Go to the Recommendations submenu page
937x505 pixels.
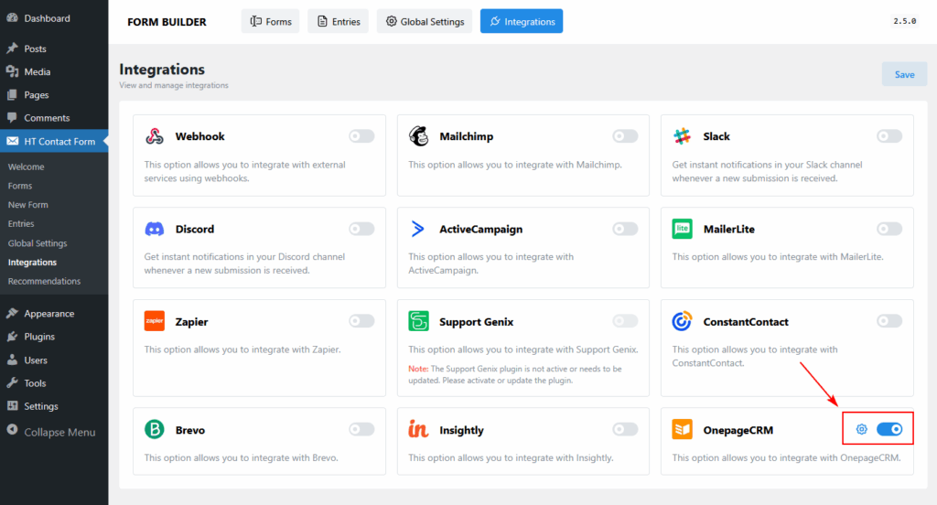pos(44,281)
